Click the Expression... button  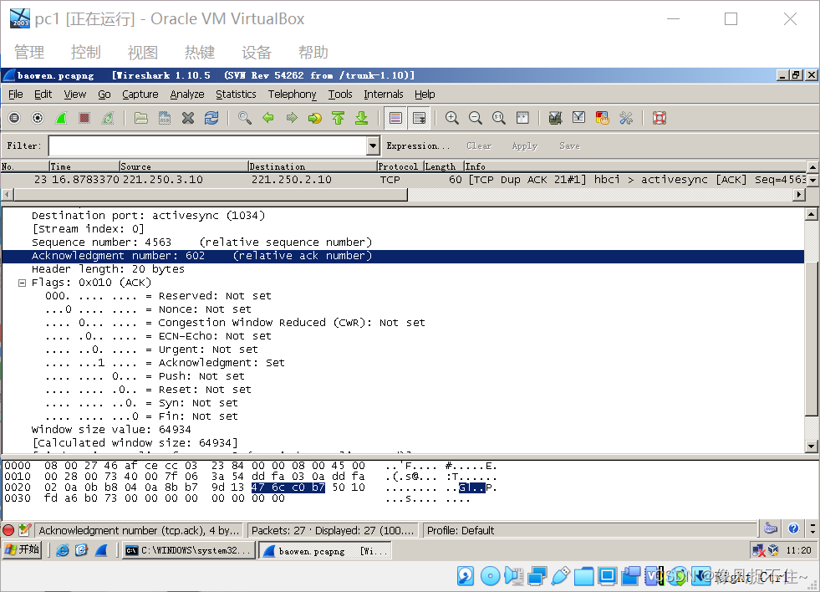point(418,145)
